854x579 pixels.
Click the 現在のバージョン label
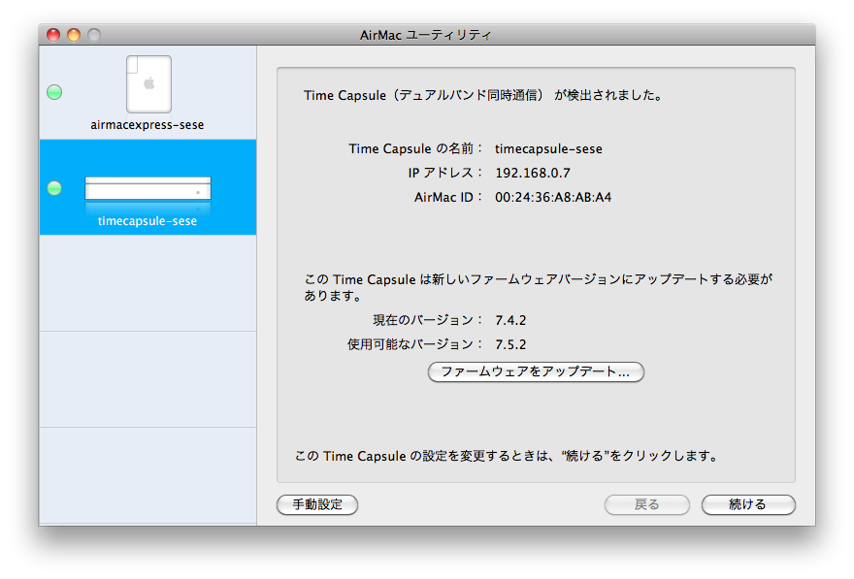tap(427, 320)
